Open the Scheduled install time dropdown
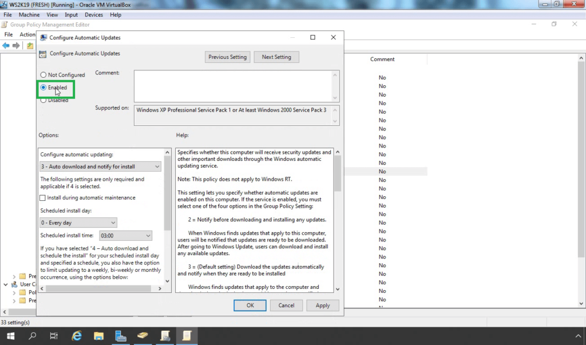 (x=125, y=236)
